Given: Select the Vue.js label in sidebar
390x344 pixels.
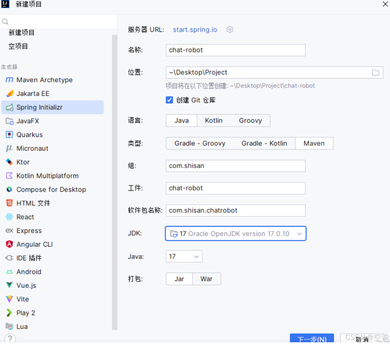Looking at the screenshot, I should (26, 285).
